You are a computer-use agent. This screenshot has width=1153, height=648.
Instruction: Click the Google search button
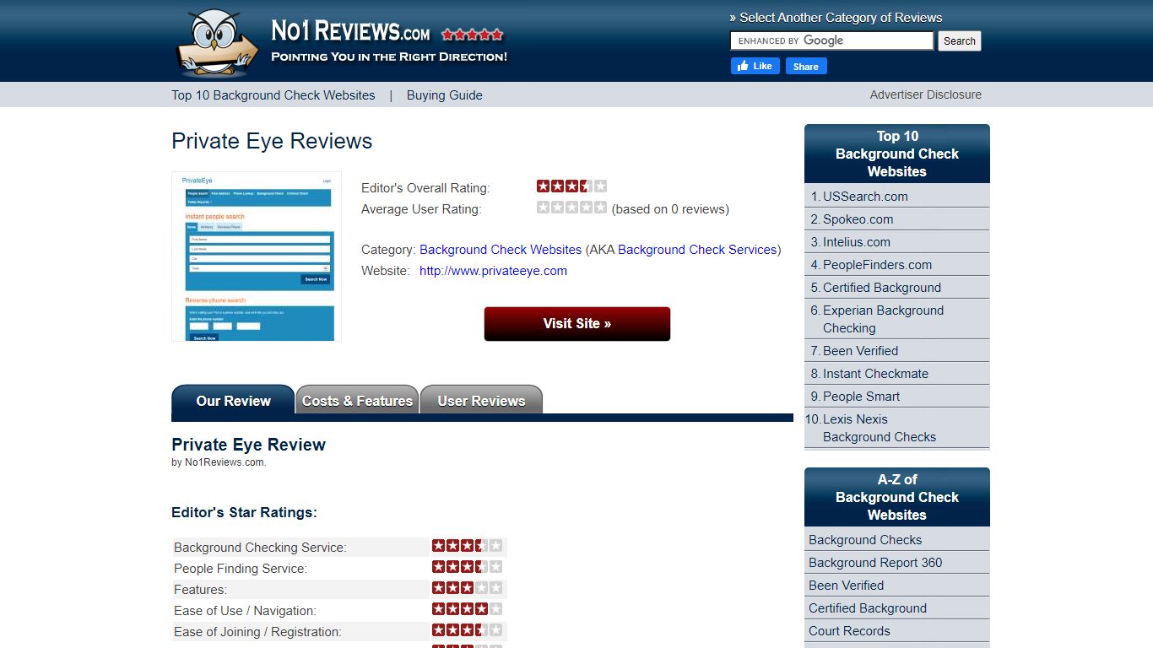(960, 40)
